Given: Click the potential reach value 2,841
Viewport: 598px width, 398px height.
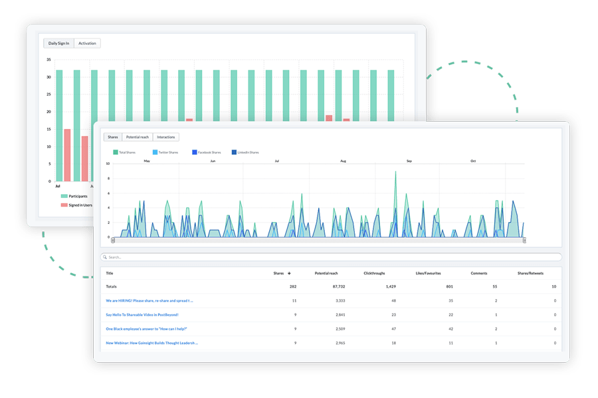Looking at the screenshot, I should pyautogui.click(x=340, y=315).
